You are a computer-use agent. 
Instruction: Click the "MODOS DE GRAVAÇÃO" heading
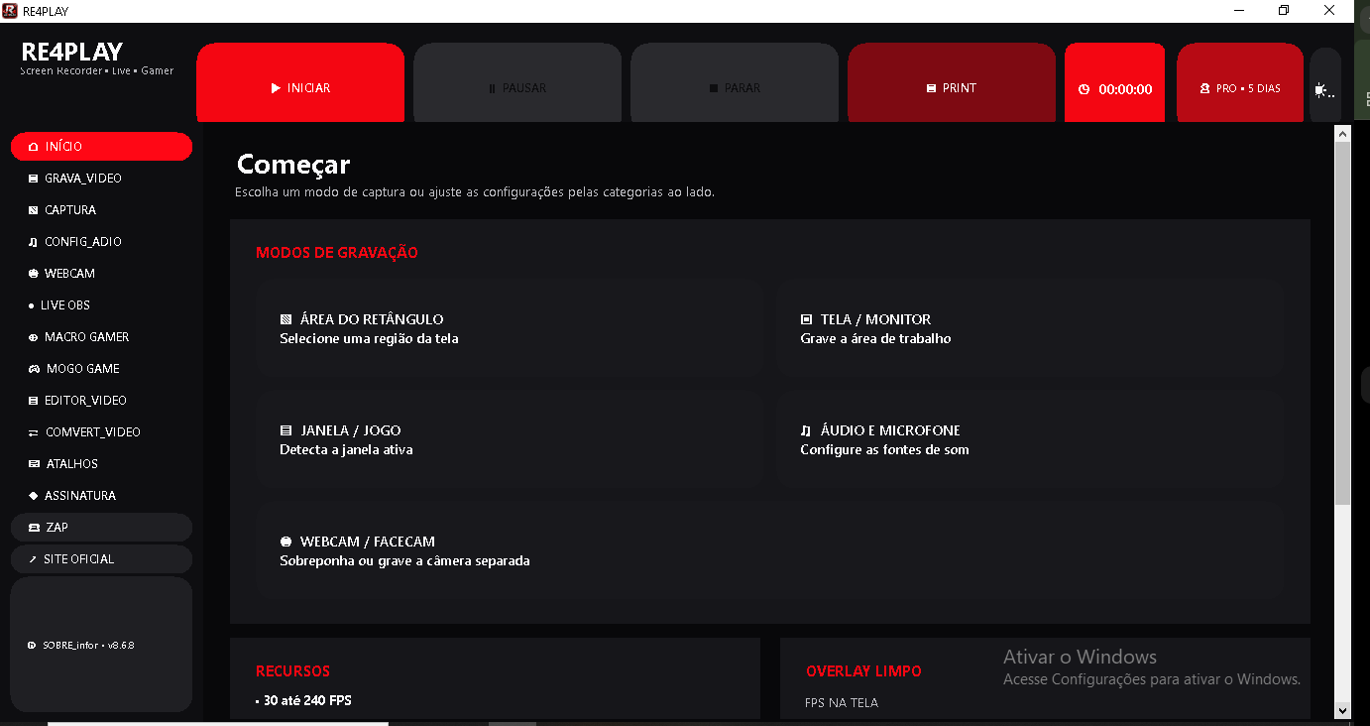coord(337,253)
